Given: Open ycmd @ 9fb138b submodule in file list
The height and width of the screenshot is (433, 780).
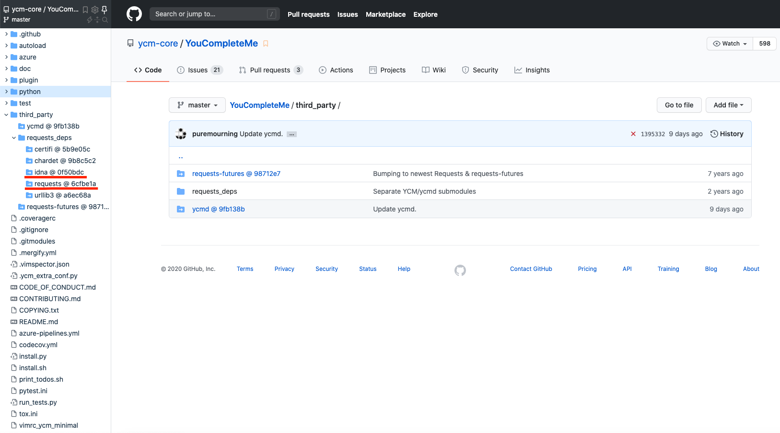Looking at the screenshot, I should (x=219, y=209).
